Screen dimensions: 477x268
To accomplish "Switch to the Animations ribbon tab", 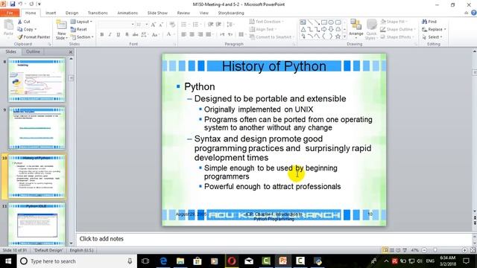I will [127, 13].
